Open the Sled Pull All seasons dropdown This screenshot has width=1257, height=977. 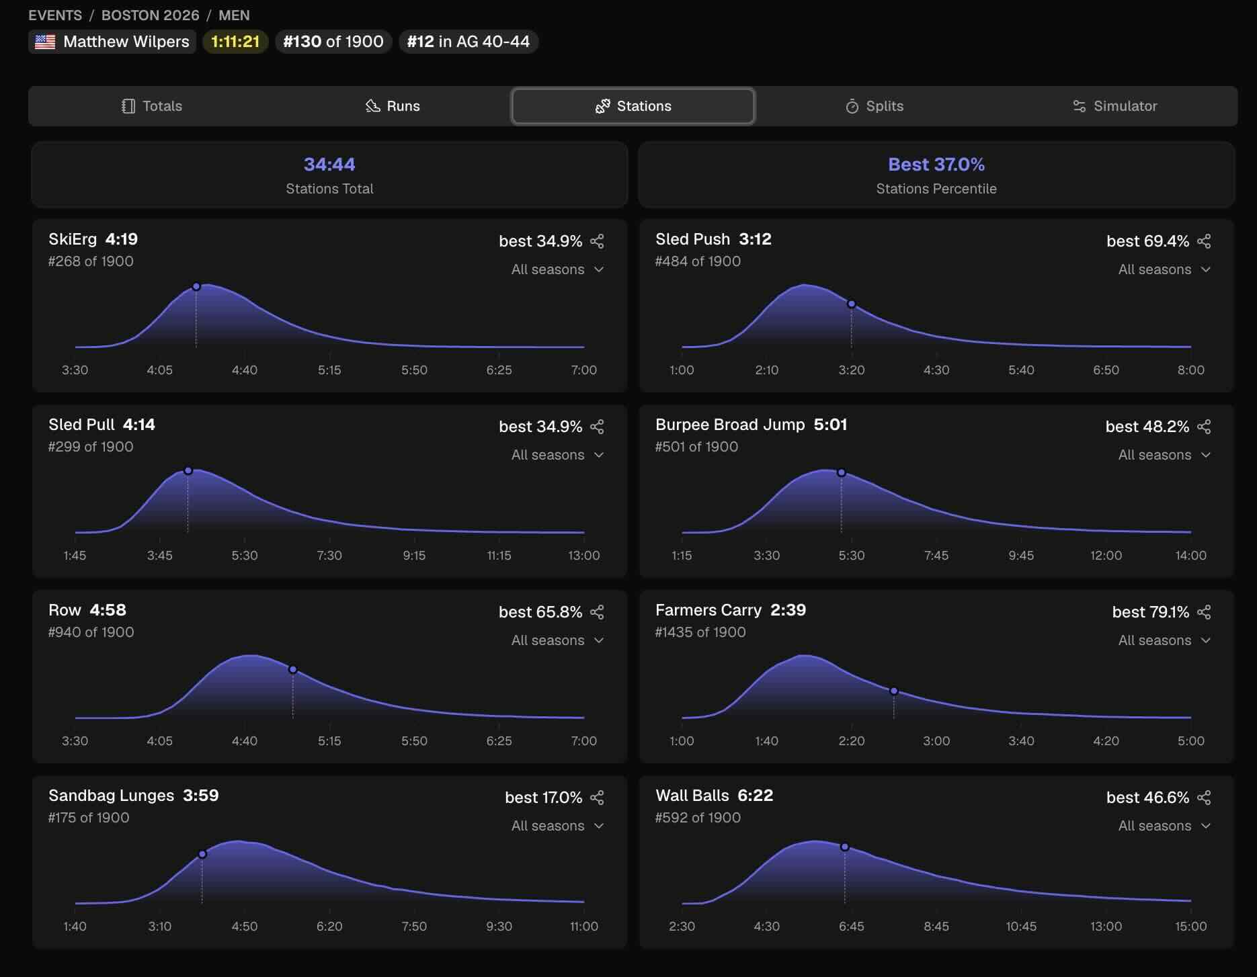point(557,455)
